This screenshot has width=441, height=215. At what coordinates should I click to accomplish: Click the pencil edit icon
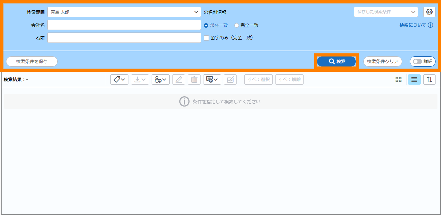click(179, 79)
